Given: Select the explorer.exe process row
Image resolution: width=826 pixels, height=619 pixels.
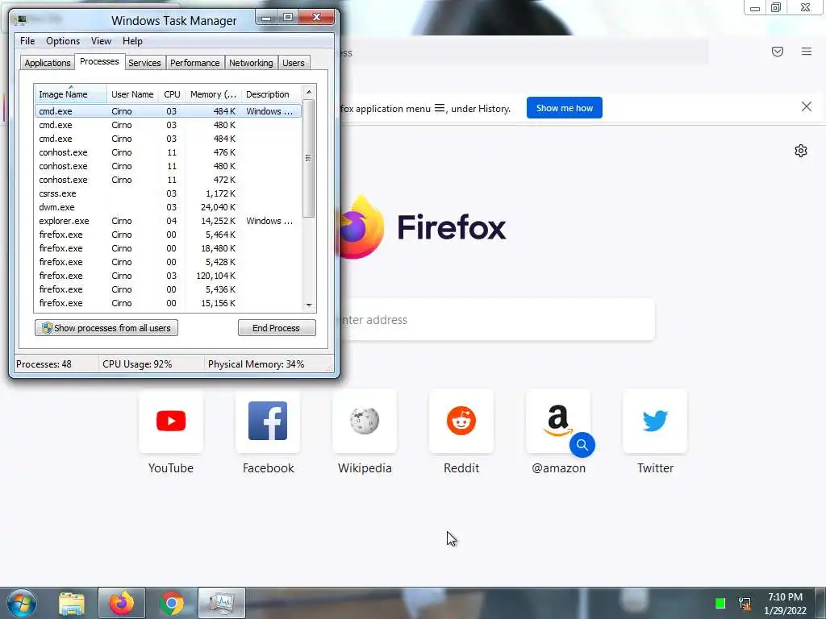Looking at the screenshot, I should [168, 221].
